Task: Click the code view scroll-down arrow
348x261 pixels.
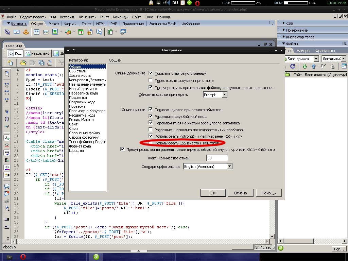Action: tap(272, 237)
